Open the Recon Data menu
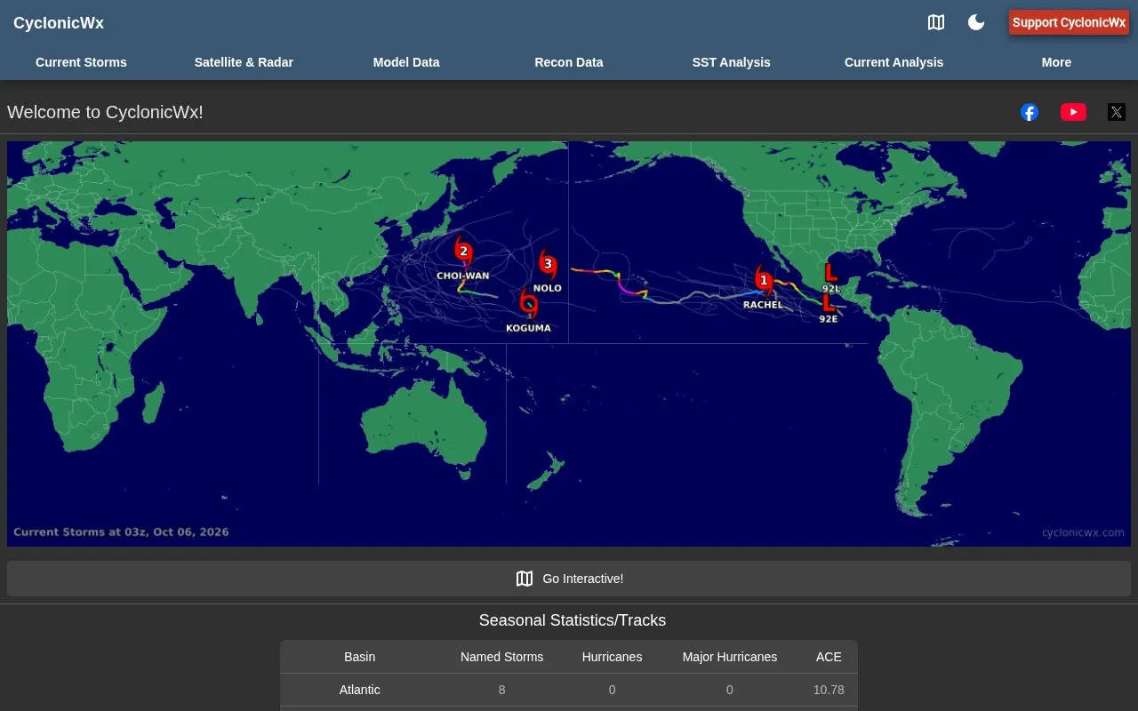Viewport: 1138px width, 711px height. coord(569,62)
